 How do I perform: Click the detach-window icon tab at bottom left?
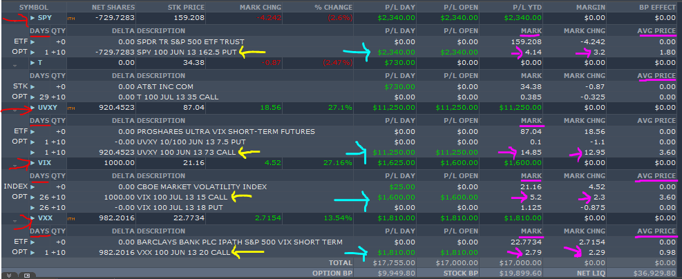pyautogui.click(x=27, y=275)
